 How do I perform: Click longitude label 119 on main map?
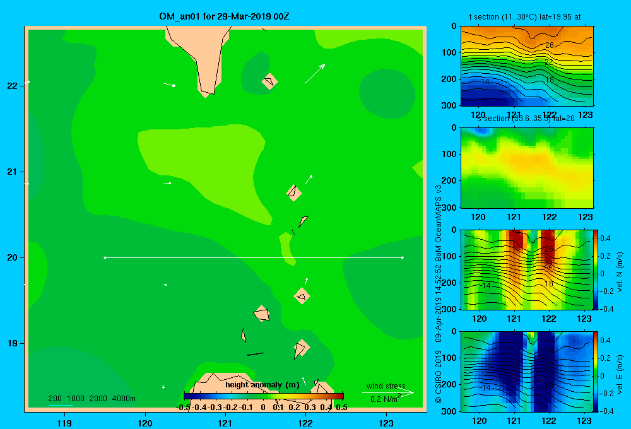64,423
